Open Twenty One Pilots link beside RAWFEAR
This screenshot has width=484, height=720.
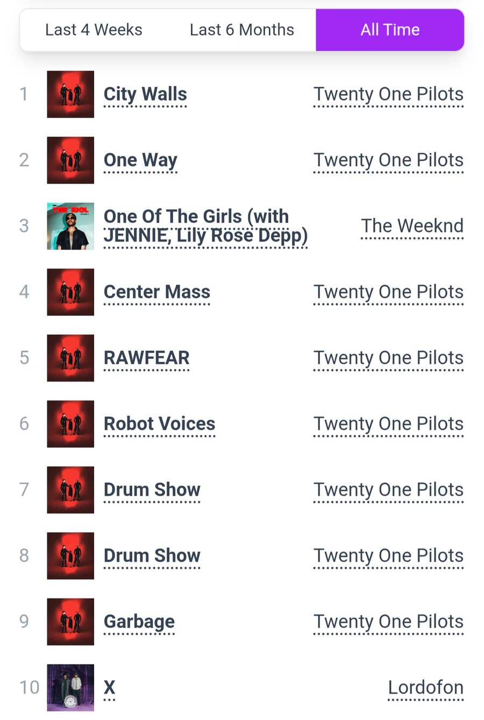click(388, 358)
